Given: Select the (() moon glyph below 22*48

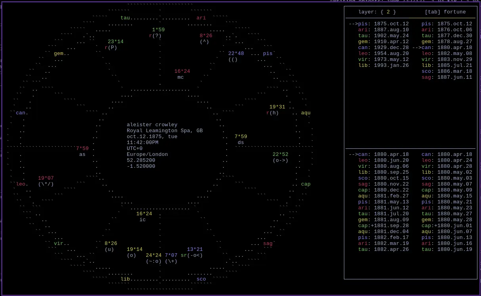Looking at the screenshot, I should point(233,59).
